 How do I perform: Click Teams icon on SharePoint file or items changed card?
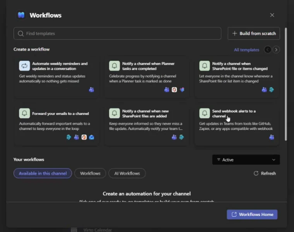click(x=264, y=90)
